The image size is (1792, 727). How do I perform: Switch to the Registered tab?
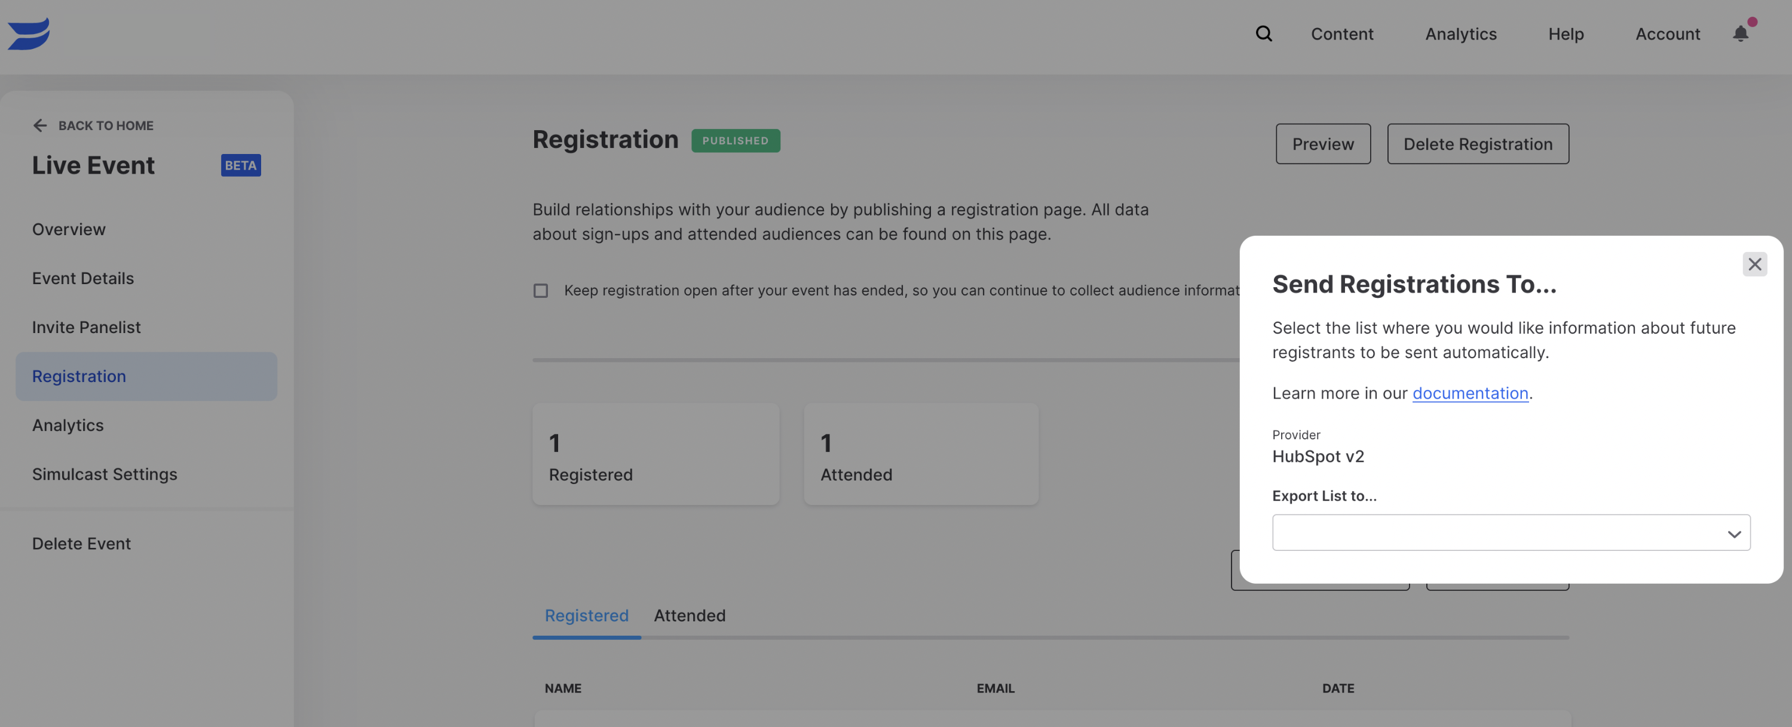click(x=586, y=616)
